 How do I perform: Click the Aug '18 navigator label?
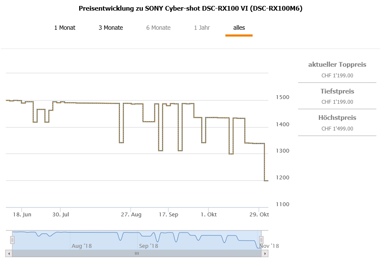click(x=82, y=246)
